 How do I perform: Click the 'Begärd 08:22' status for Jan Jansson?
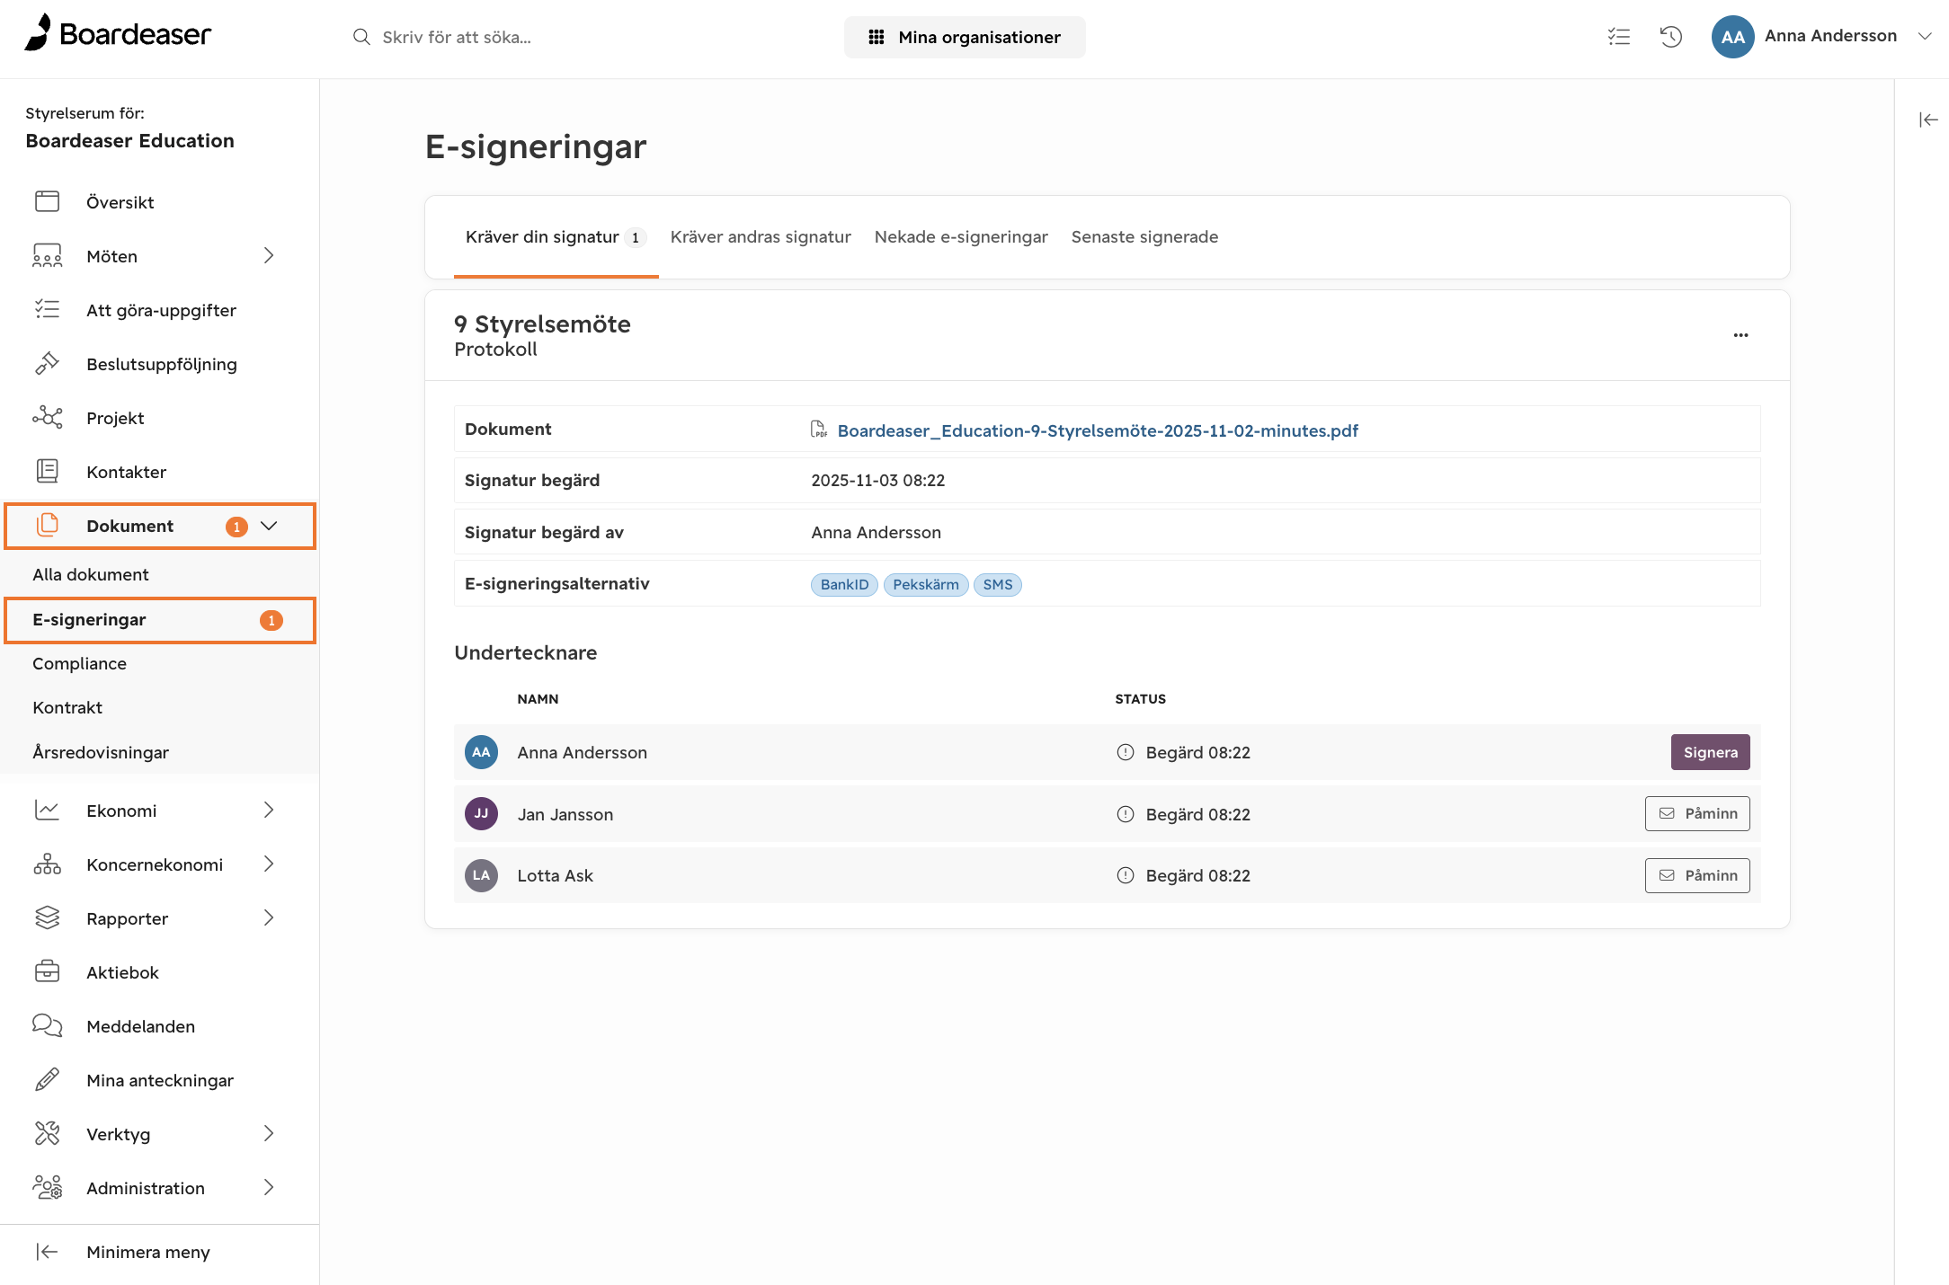1197,814
